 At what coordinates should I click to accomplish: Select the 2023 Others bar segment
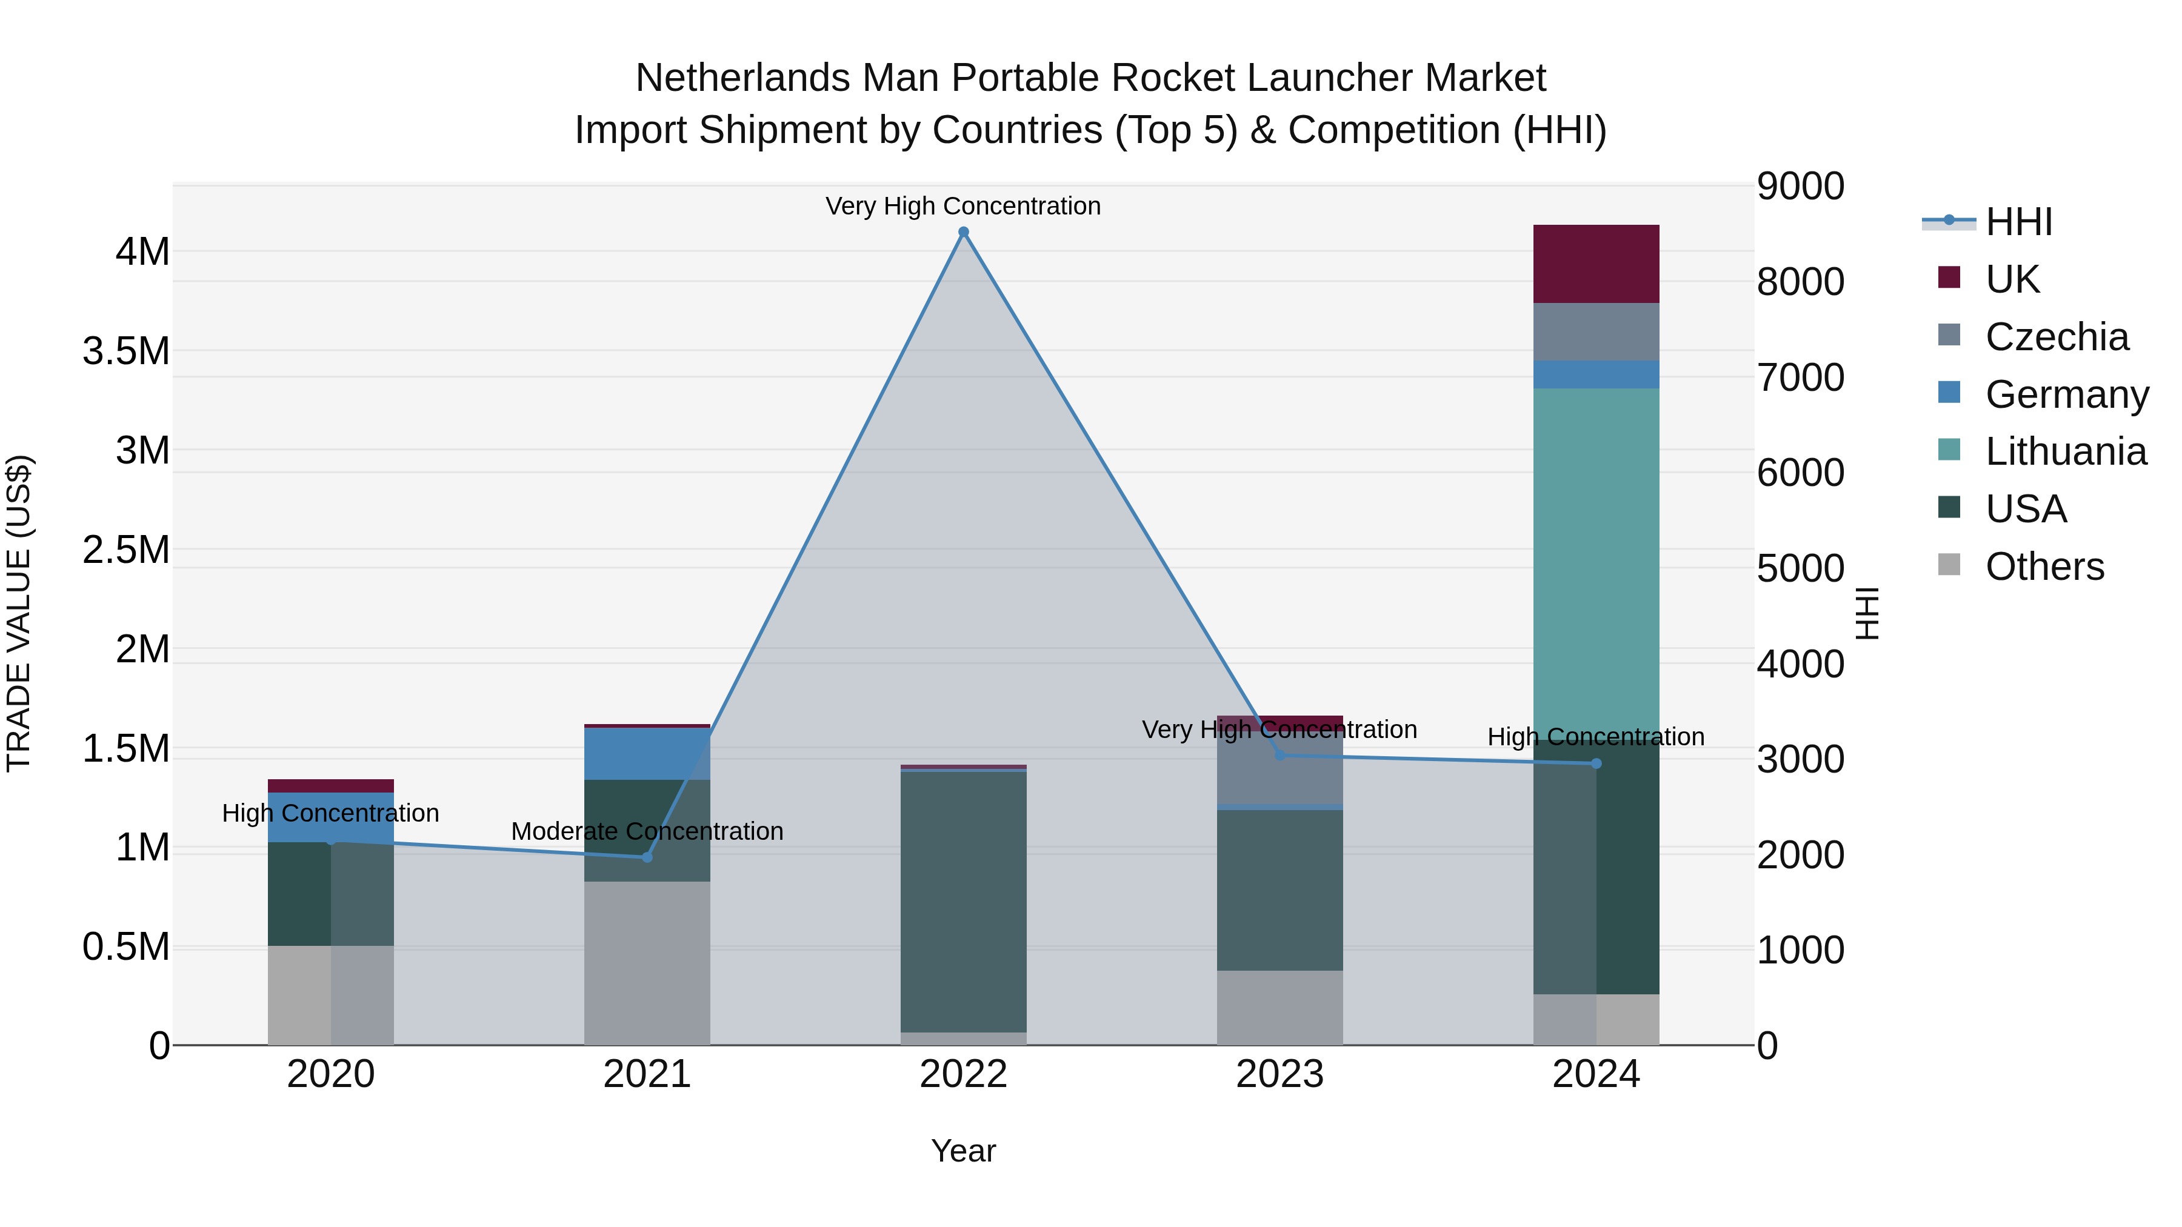click(x=1280, y=1008)
